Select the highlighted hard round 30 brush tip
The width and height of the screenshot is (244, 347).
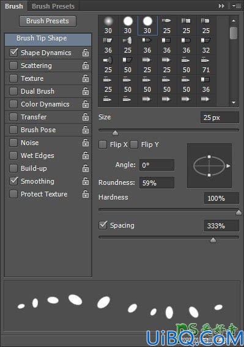pyautogui.click(x=147, y=26)
